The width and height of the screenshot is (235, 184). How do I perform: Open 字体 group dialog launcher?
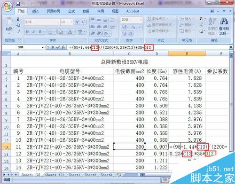[x=85, y=39]
